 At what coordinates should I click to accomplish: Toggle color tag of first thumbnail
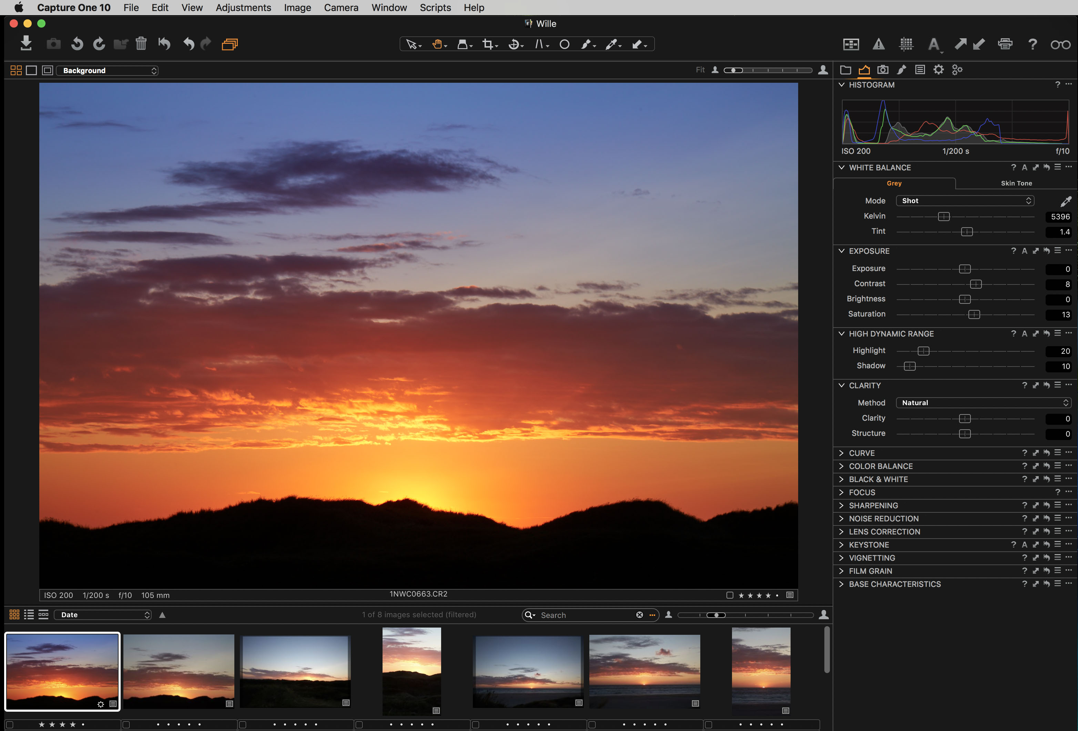(10, 724)
